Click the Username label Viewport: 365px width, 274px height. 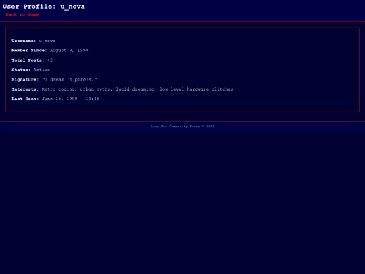click(24, 41)
